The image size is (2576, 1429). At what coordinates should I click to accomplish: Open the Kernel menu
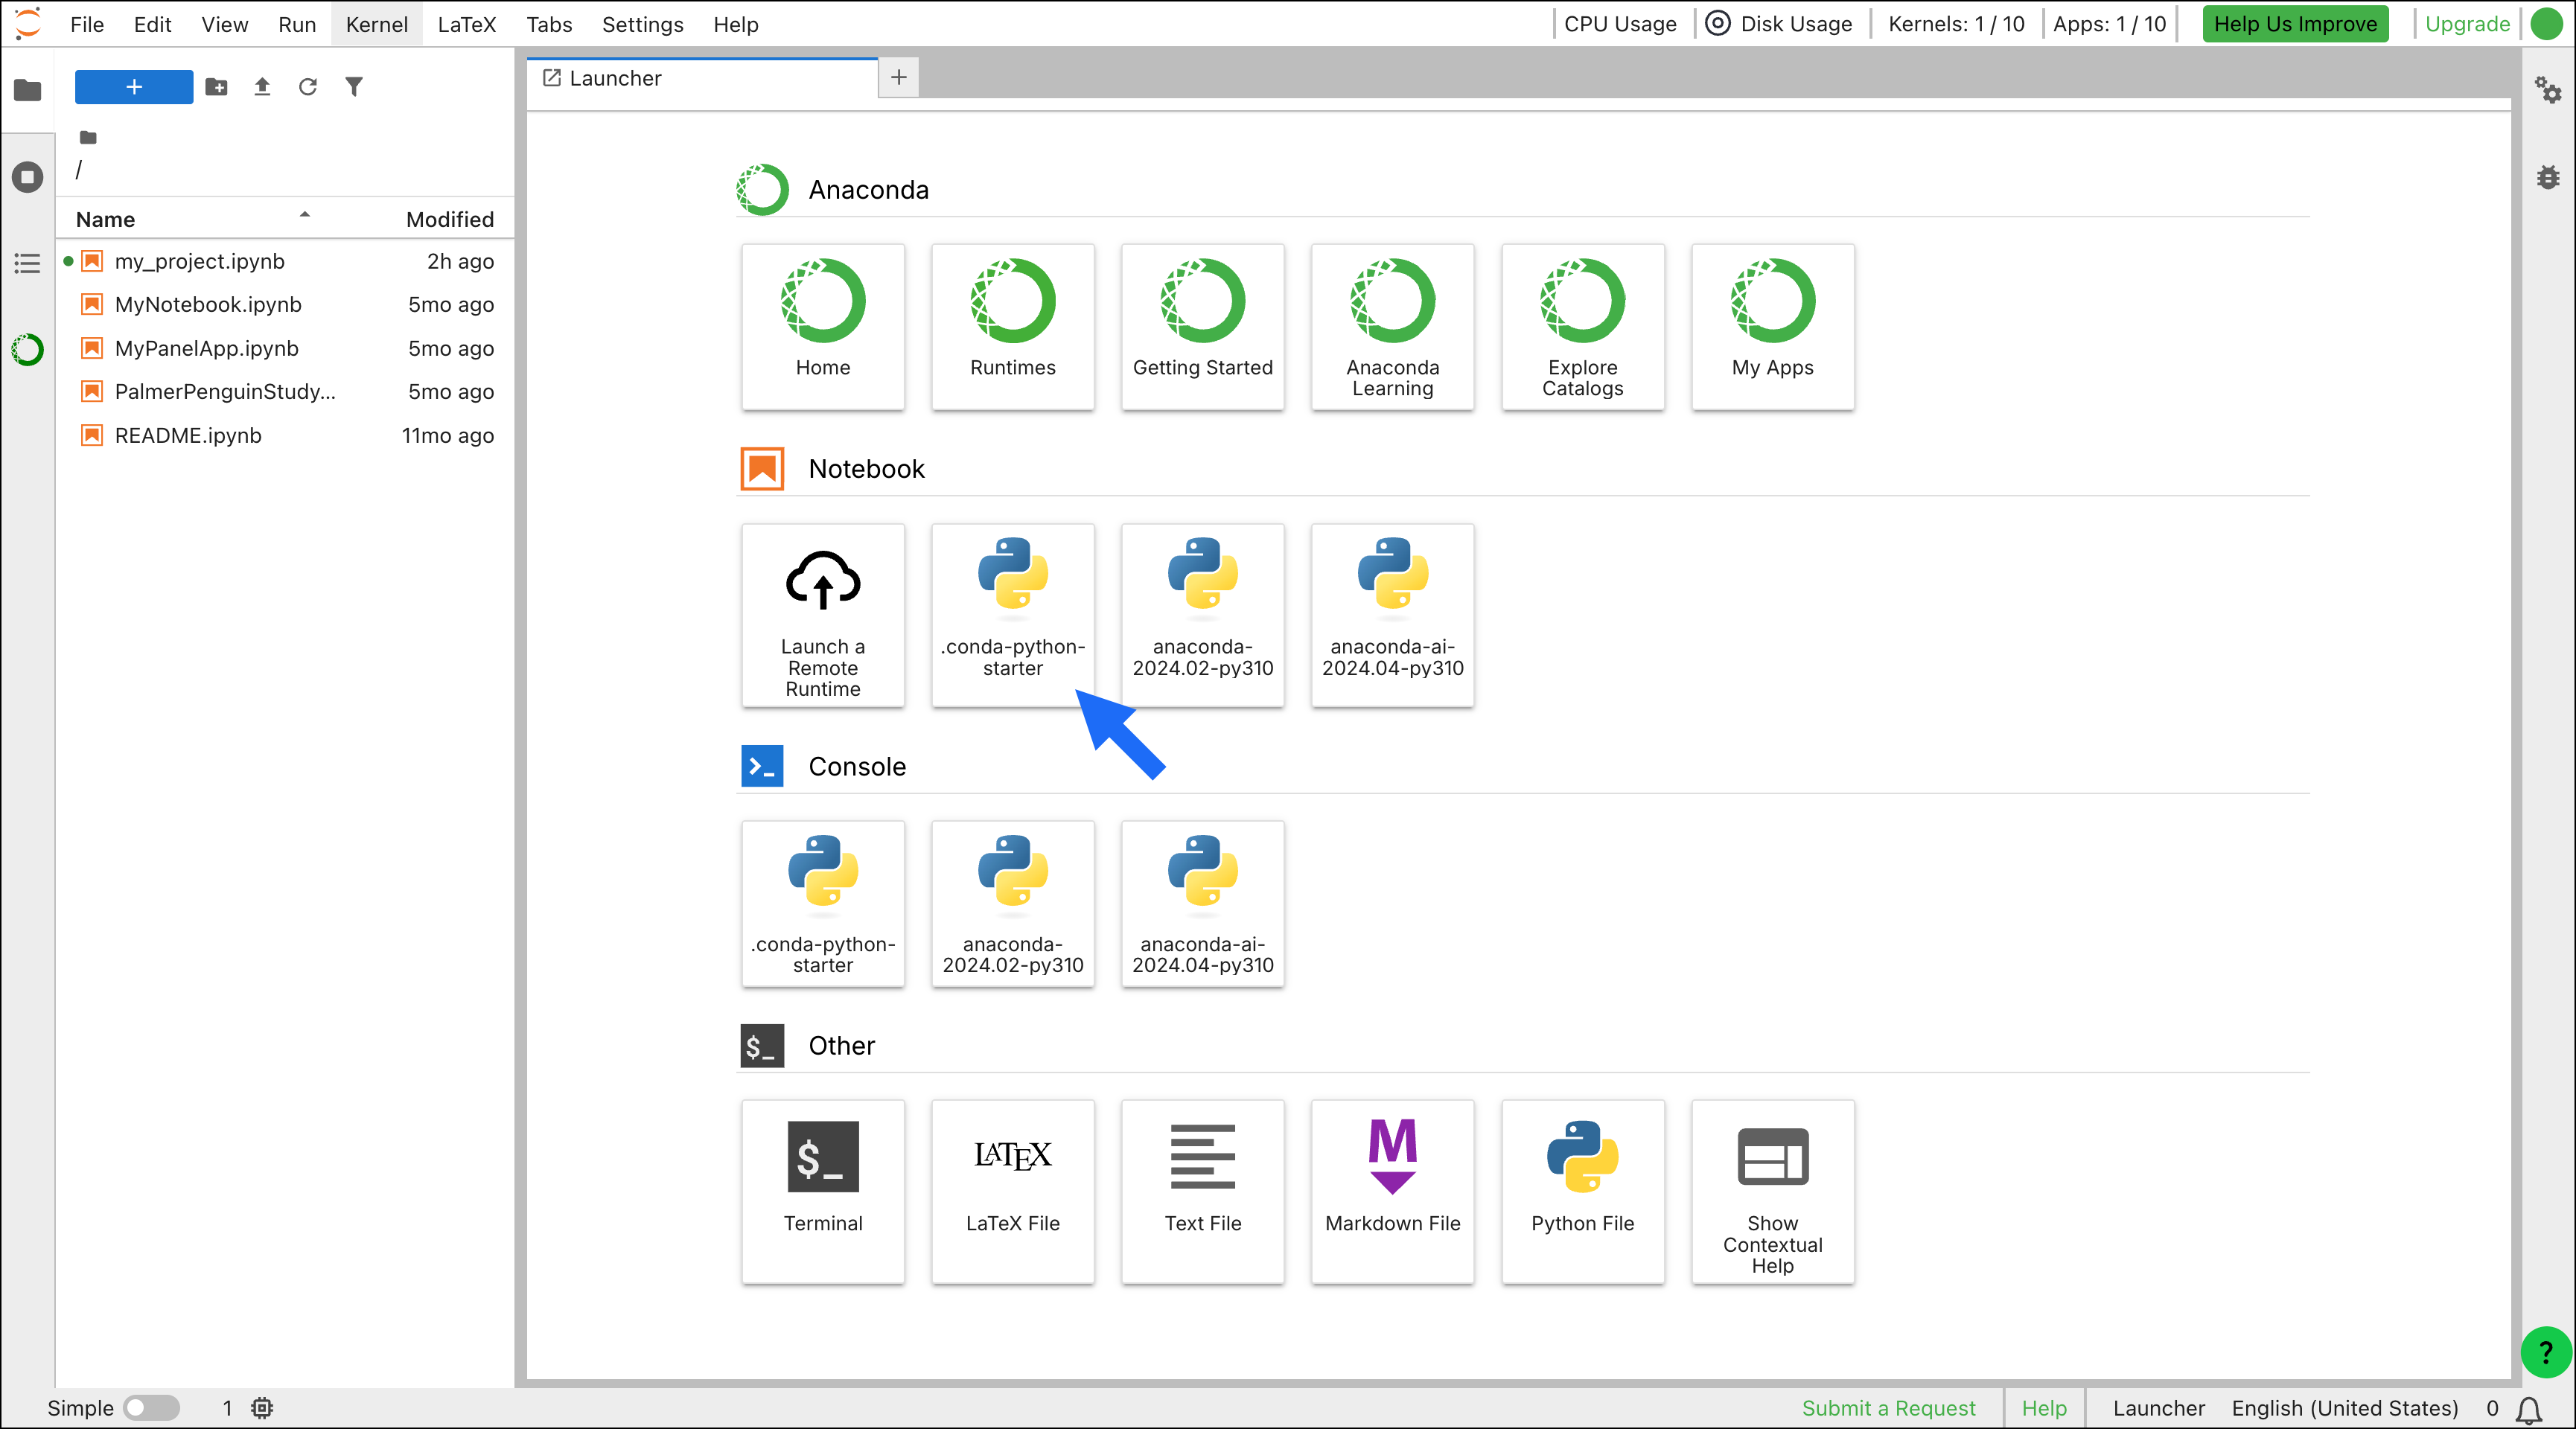point(376,24)
